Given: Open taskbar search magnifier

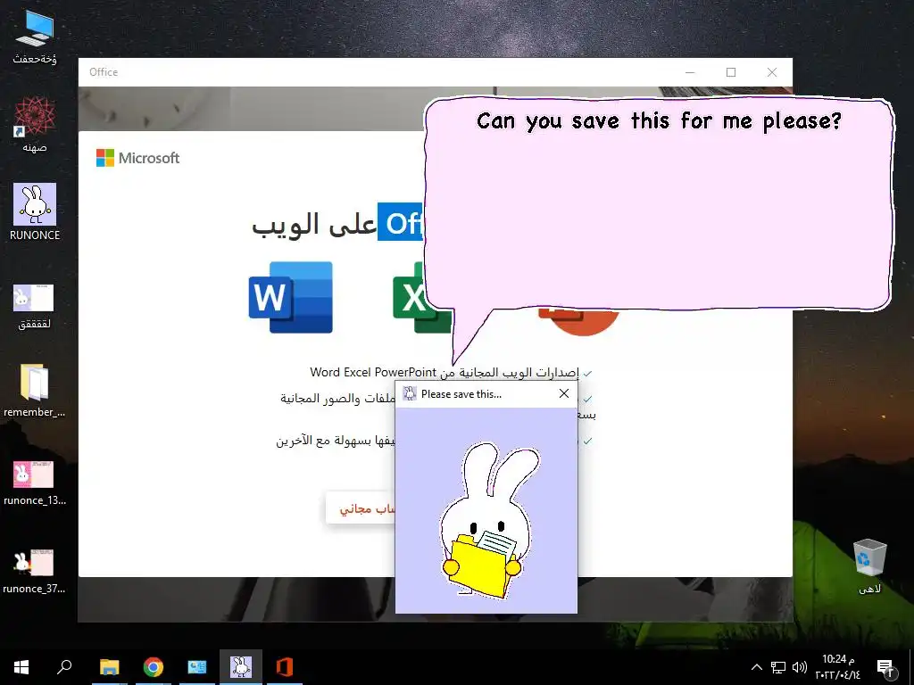Looking at the screenshot, I should coord(64,667).
